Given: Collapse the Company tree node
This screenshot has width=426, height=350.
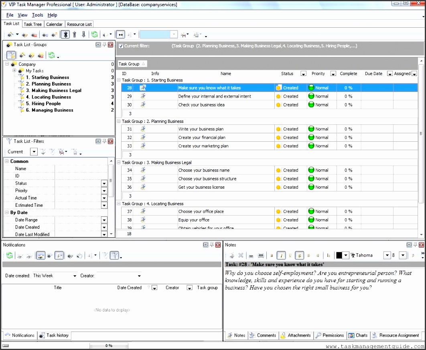Looking at the screenshot, I should [x=7, y=64].
